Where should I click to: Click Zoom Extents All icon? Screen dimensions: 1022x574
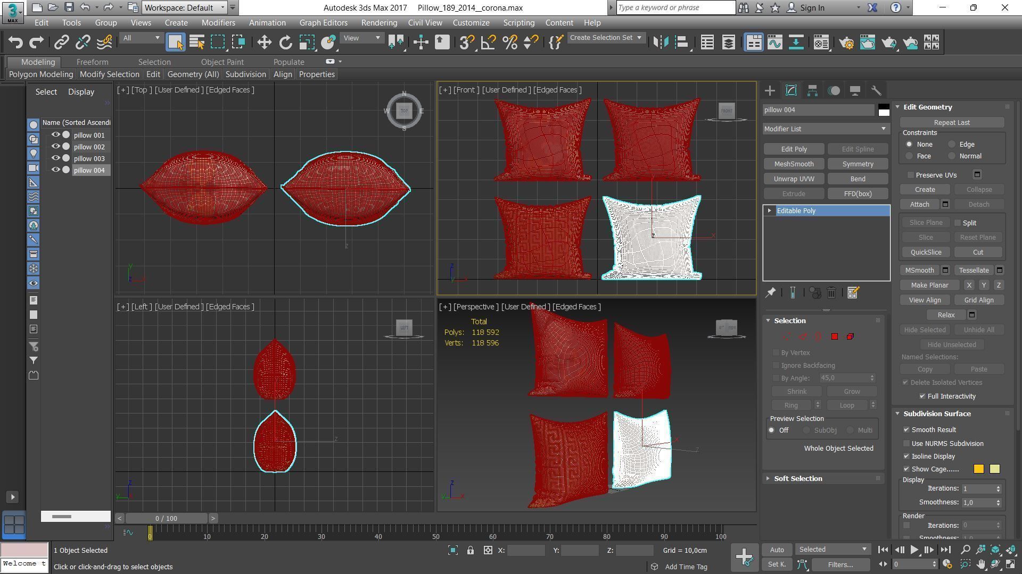[1011, 550]
